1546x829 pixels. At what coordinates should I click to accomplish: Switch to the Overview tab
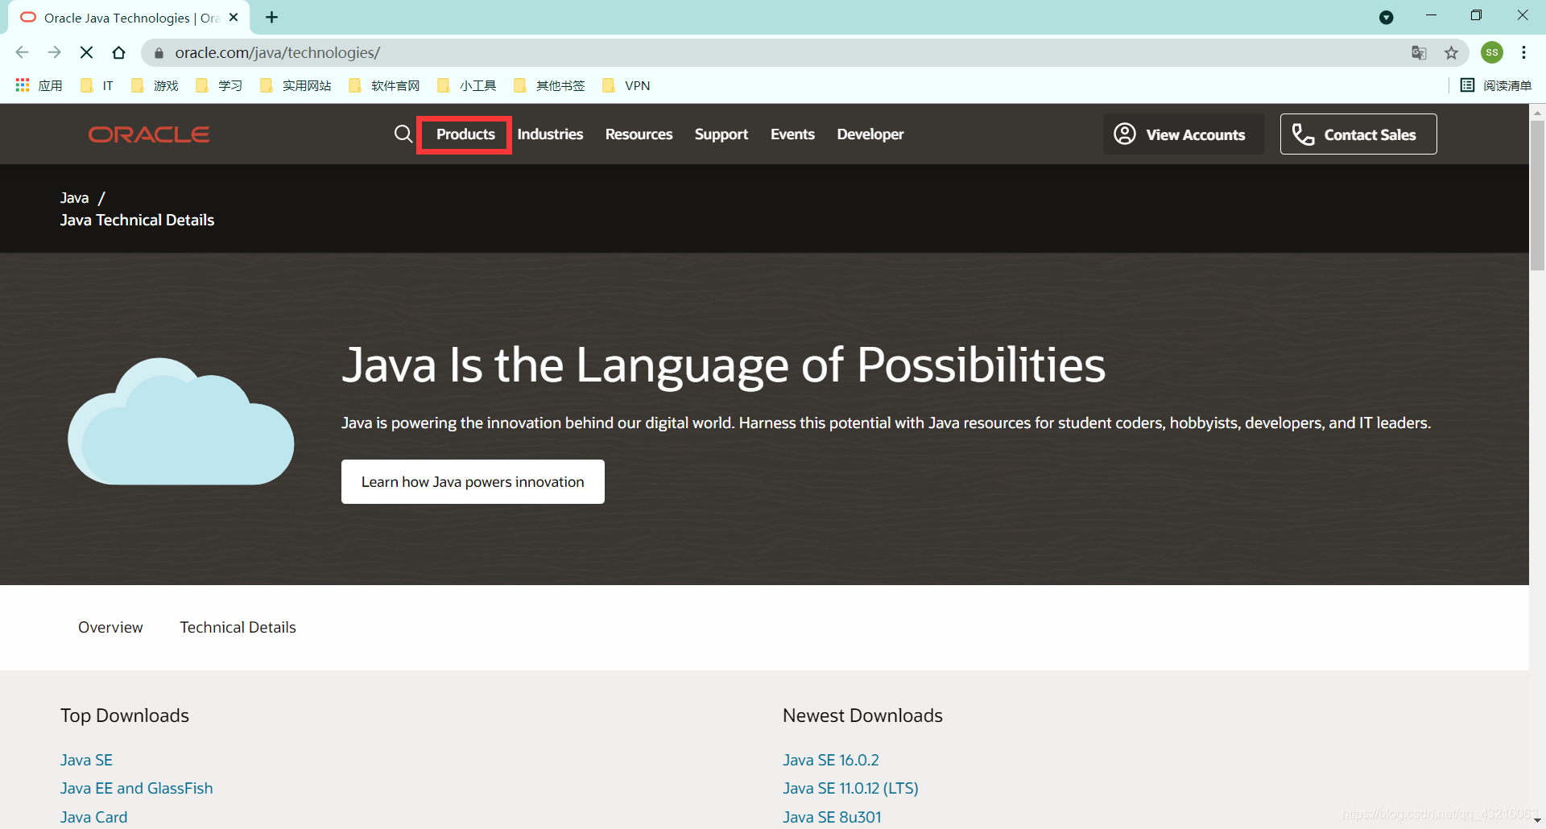pyautogui.click(x=110, y=627)
